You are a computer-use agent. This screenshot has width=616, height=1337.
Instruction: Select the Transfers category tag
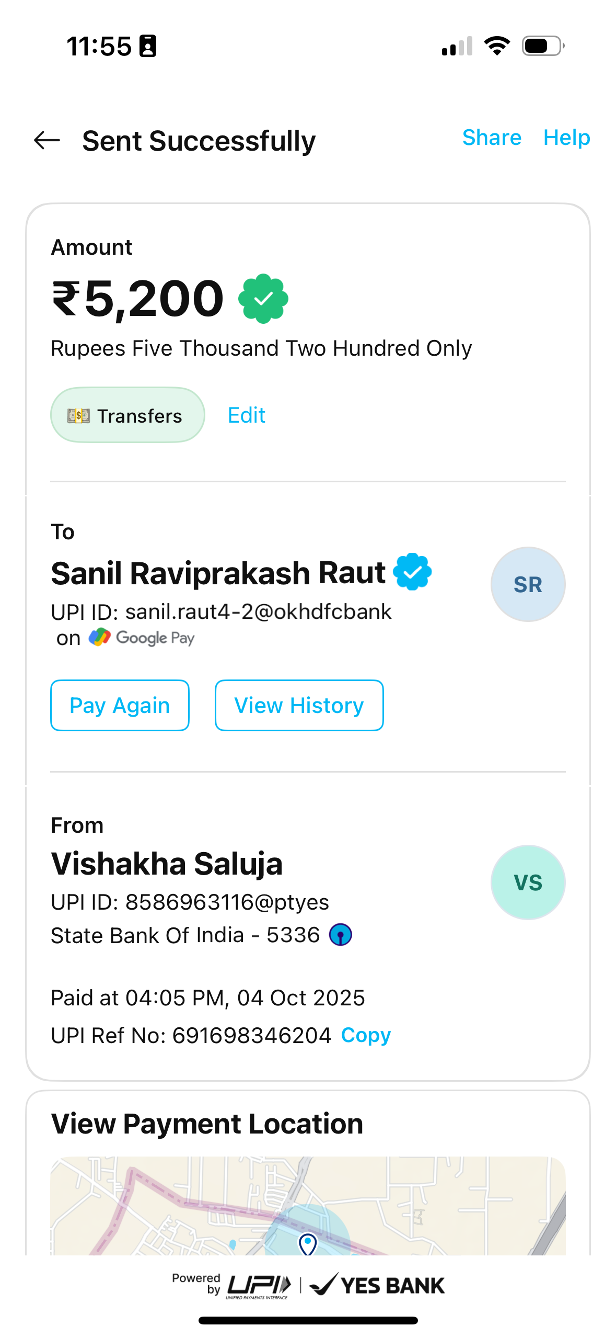pyautogui.click(x=127, y=415)
